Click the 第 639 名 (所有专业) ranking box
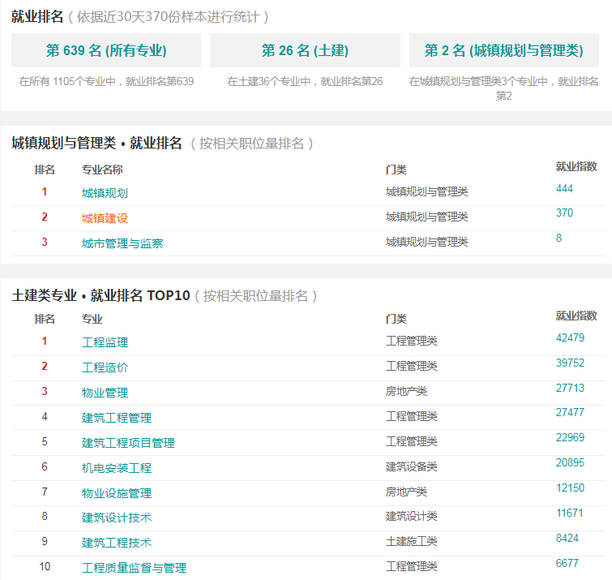 (x=106, y=50)
